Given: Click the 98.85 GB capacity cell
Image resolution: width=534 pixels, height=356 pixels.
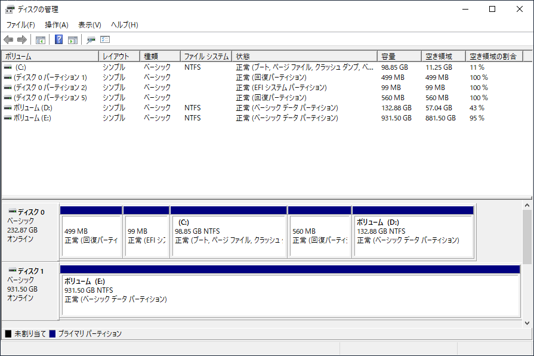Looking at the screenshot, I should [x=395, y=67].
